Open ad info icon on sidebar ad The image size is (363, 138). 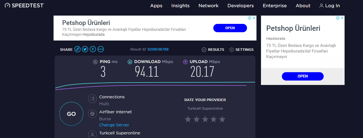[338, 18]
